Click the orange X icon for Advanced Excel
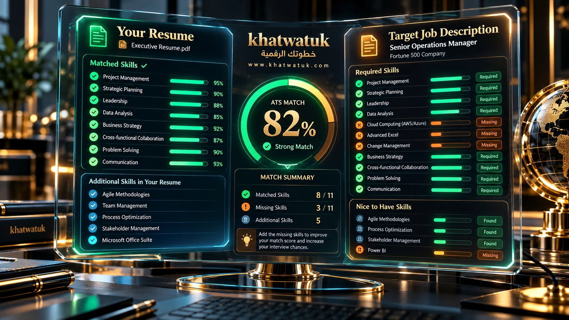The height and width of the screenshot is (320, 569). [x=359, y=135]
